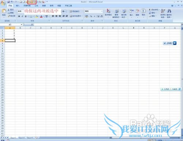
Task: Toggle Italic formatting
Action: point(22,16)
